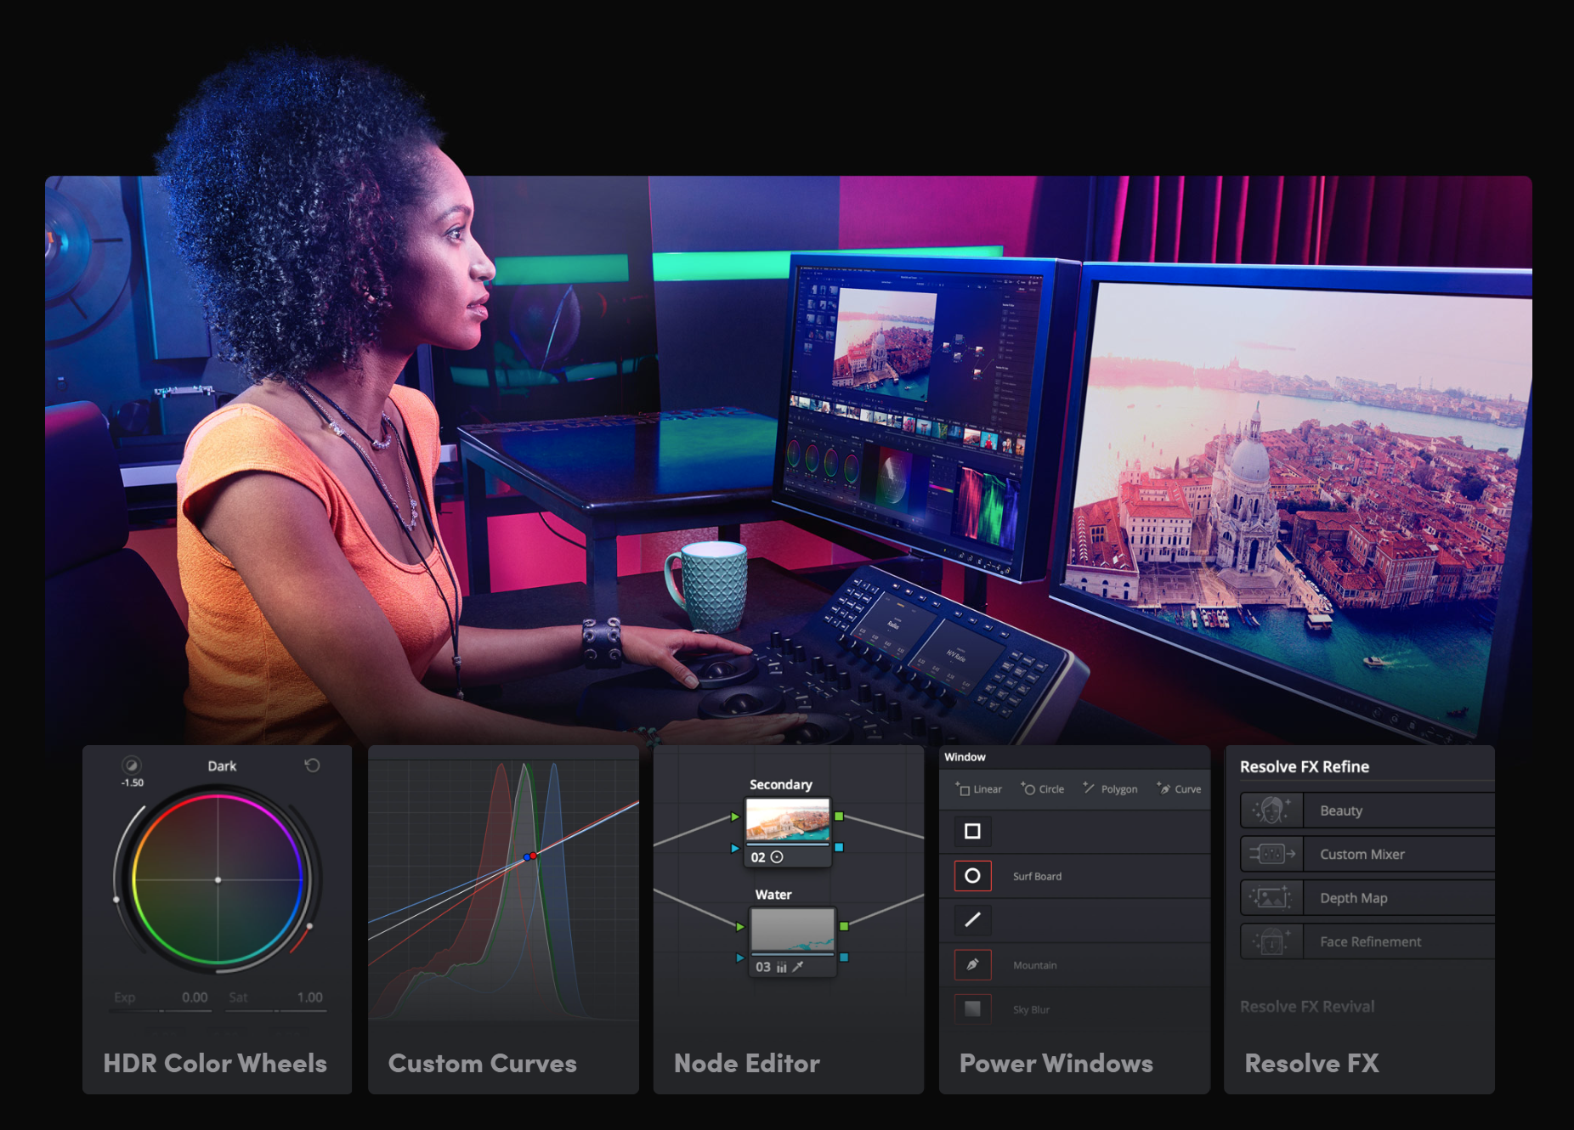Toggle the Mountain curve window
This screenshot has height=1130, width=1574.
coord(972,965)
